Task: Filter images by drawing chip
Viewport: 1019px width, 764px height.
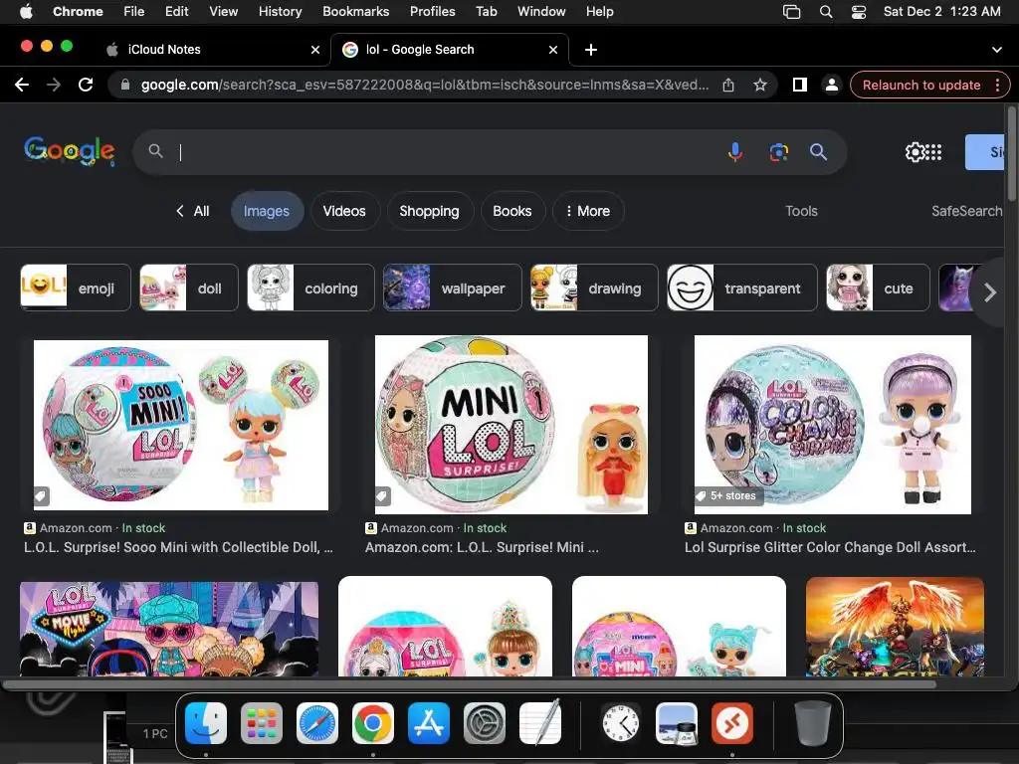Action: click(594, 287)
